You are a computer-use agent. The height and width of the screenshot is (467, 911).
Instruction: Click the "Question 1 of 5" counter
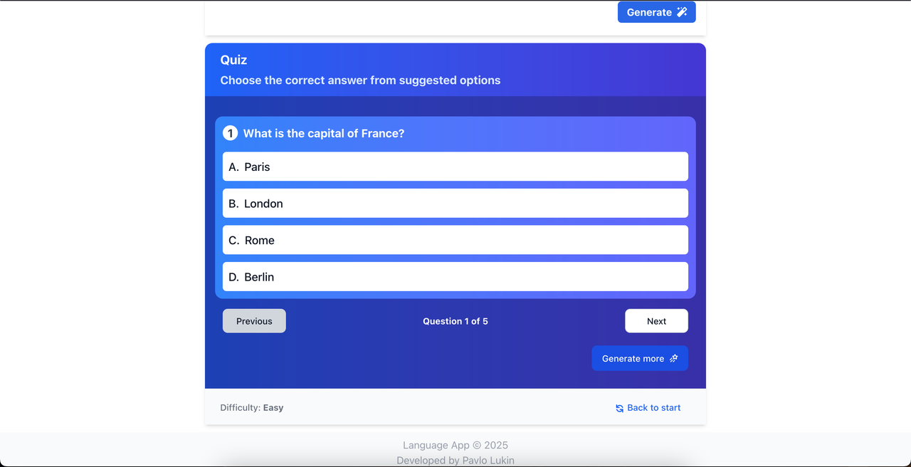click(455, 321)
